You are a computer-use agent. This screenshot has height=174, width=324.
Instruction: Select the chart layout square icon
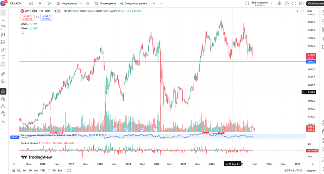tap(247, 3)
